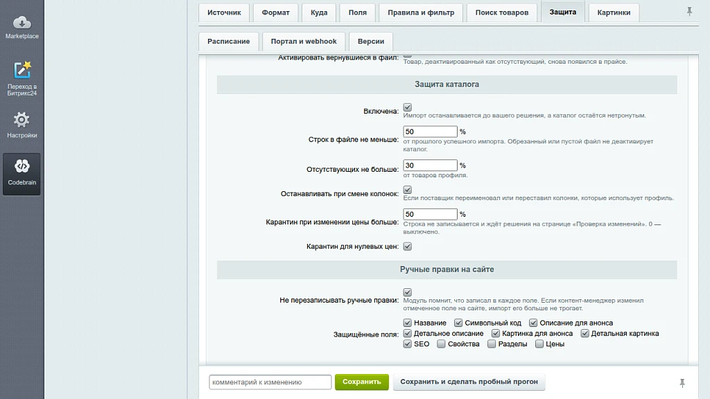Open the Поля tab
Viewport: 710px width, 399px height.
357,12
